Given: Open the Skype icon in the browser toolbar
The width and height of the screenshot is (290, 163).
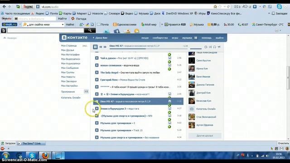Looking at the screenshot, I should [279, 7].
